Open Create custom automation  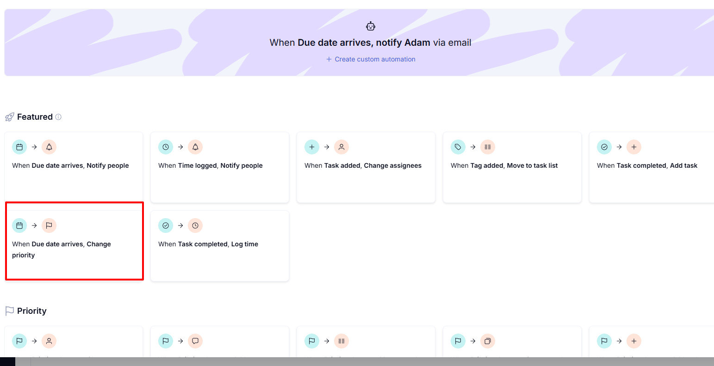click(371, 59)
